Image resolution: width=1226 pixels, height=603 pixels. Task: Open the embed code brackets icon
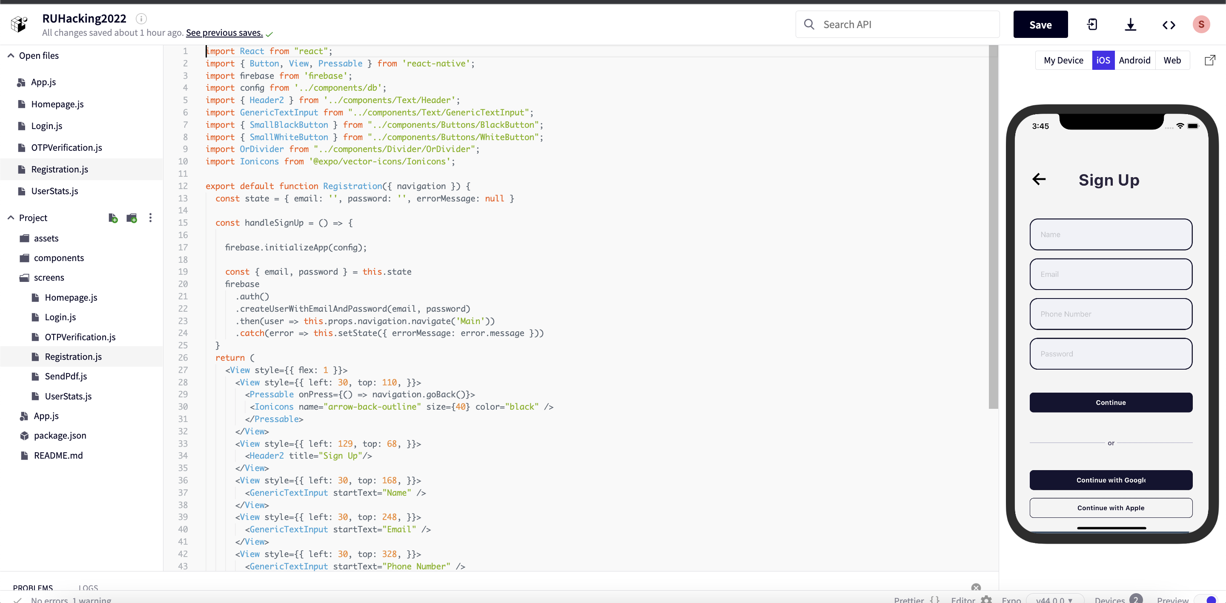click(x=1169, y=25)
